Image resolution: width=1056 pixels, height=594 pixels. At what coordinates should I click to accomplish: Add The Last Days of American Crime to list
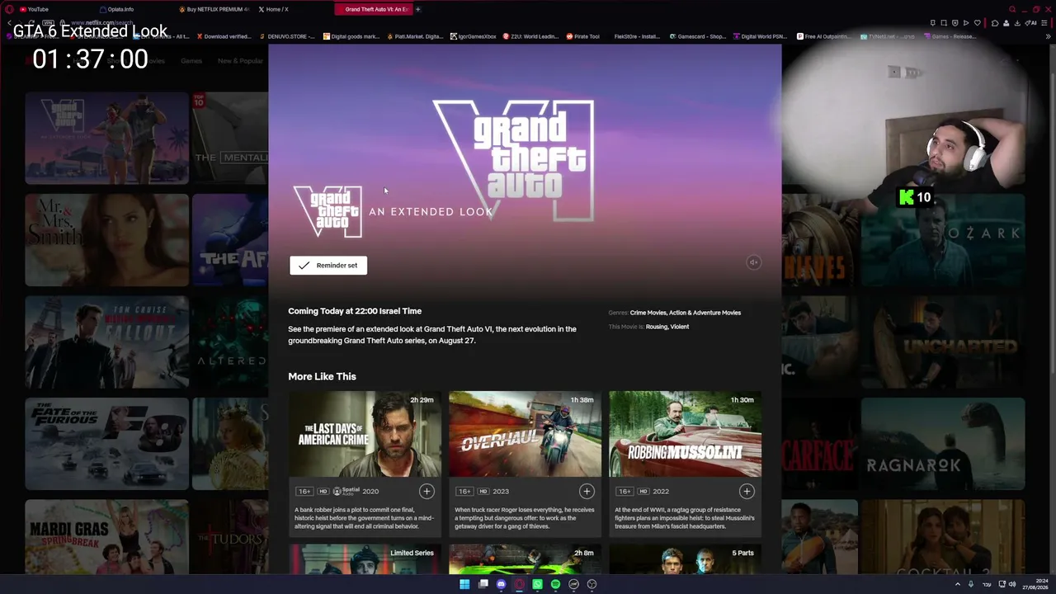(x=427, y=492)
